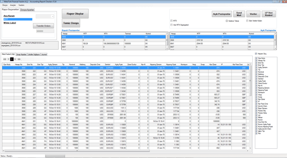Go to next page arrow icon
This screenshot has width=287, height=158.
pos(15,59)
